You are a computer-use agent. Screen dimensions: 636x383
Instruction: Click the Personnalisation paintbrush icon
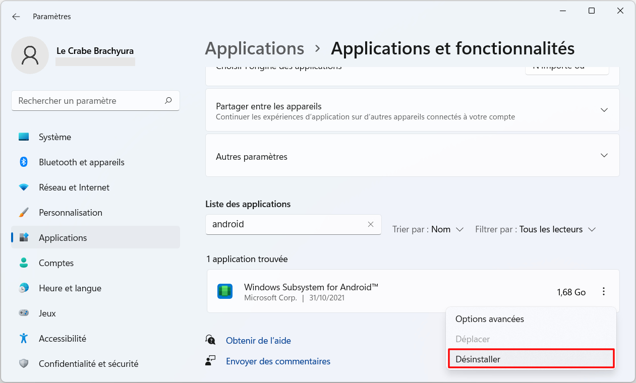pyautogui.click(x=24, y=213)
